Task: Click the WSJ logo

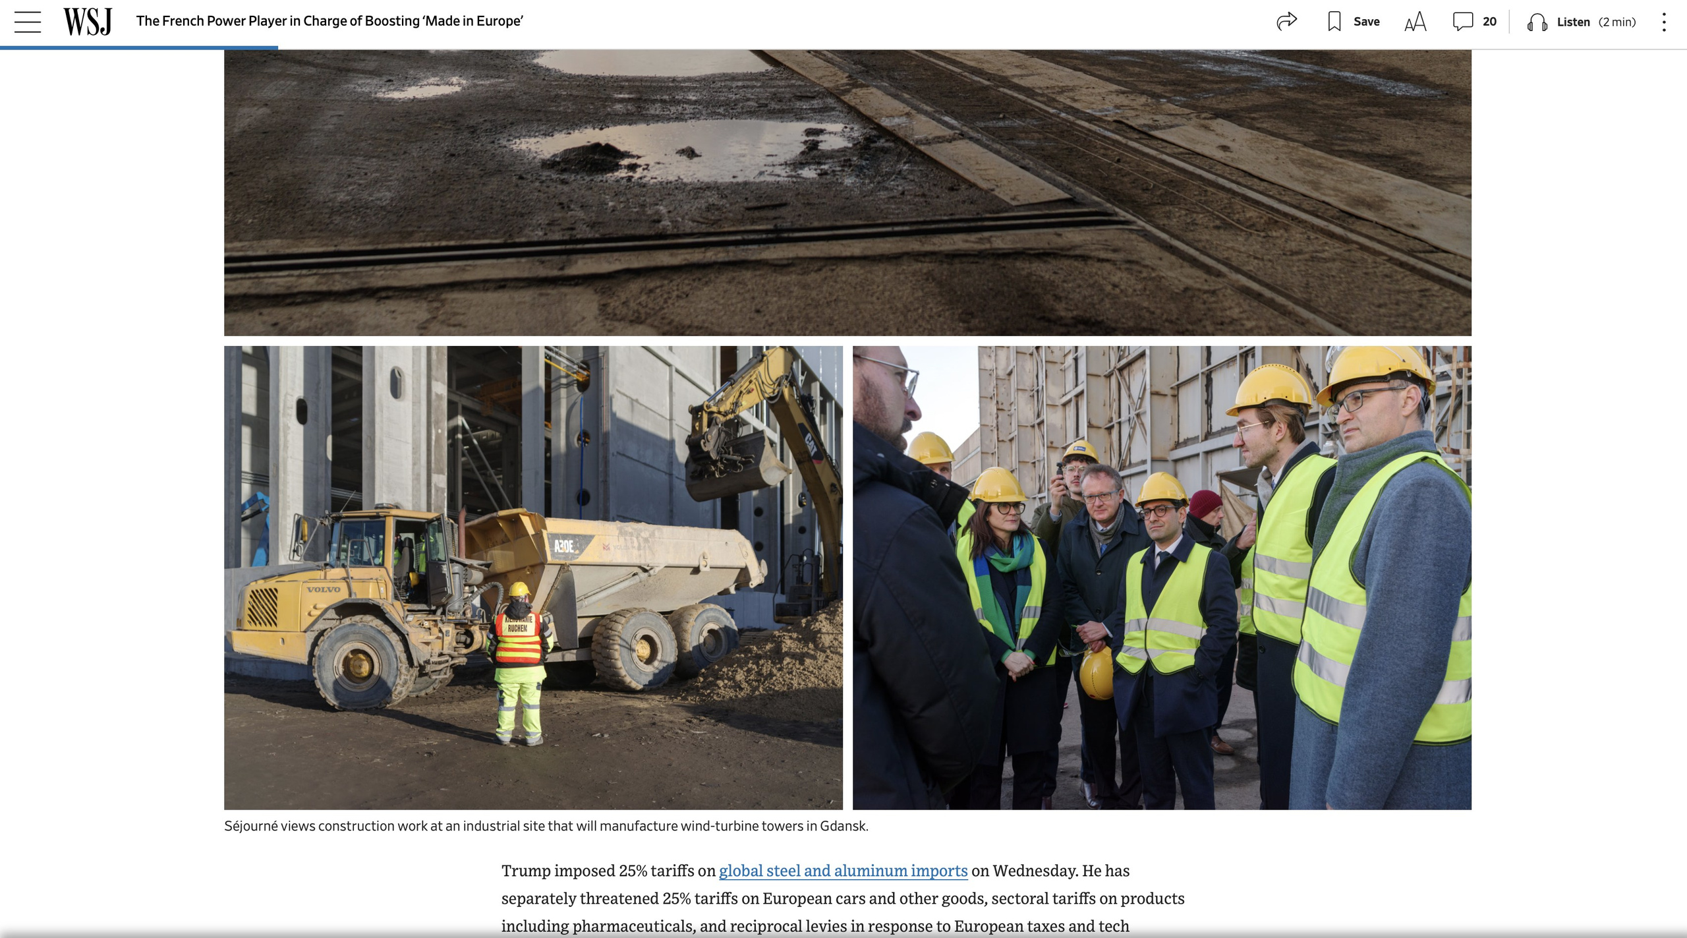Action: (x=88, y=22)
